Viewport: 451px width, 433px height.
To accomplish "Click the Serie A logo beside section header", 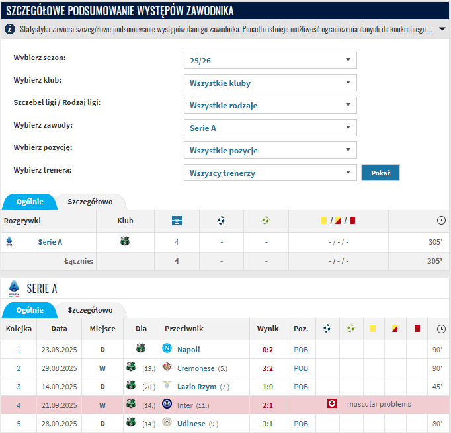I will click(x=13, y=288).
